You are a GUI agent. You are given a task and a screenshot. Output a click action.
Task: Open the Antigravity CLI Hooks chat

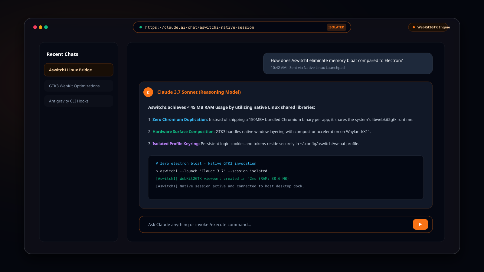click(79, 101)
